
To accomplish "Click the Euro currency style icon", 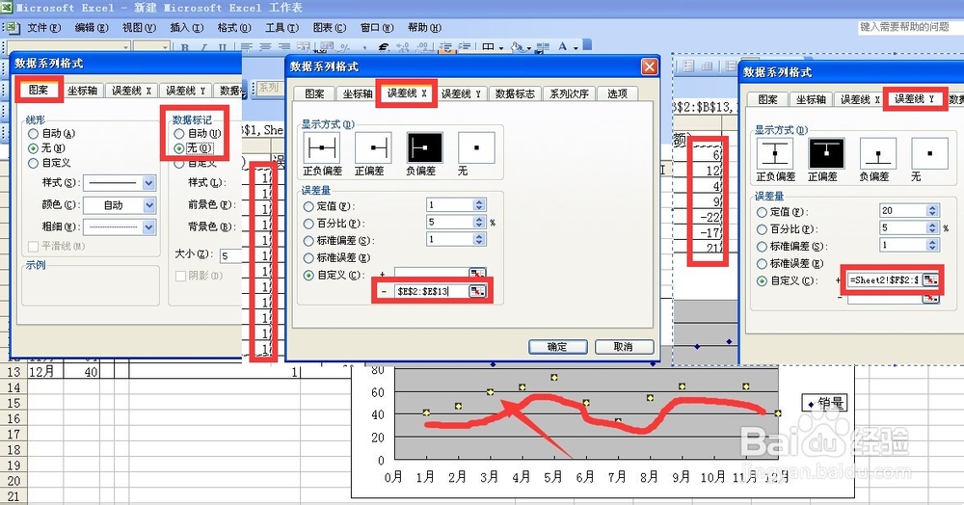I will tap(384, 47).
